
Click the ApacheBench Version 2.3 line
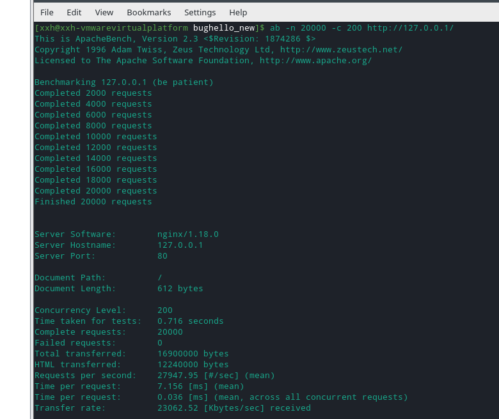coord(175,39)
